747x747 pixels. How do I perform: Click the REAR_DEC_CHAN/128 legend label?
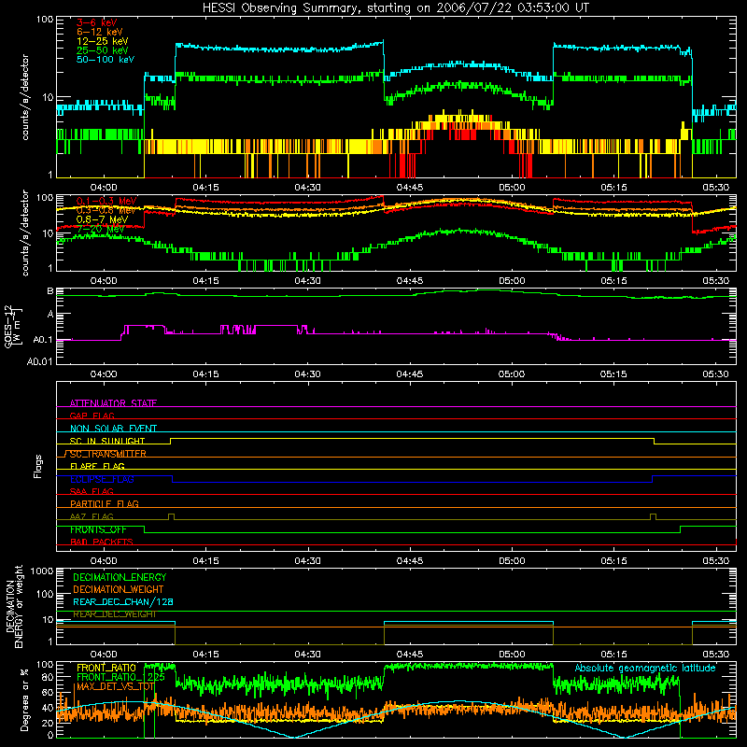(123, 601)
